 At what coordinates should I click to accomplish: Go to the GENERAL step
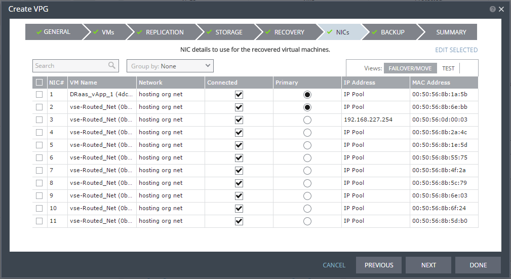[54, 32]
